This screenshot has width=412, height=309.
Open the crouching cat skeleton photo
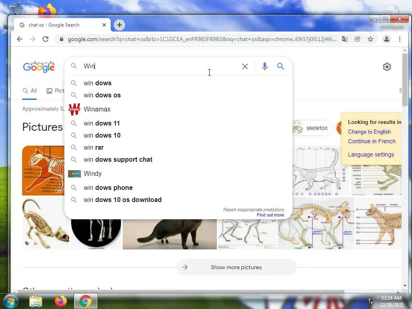(x=46, y=224)
